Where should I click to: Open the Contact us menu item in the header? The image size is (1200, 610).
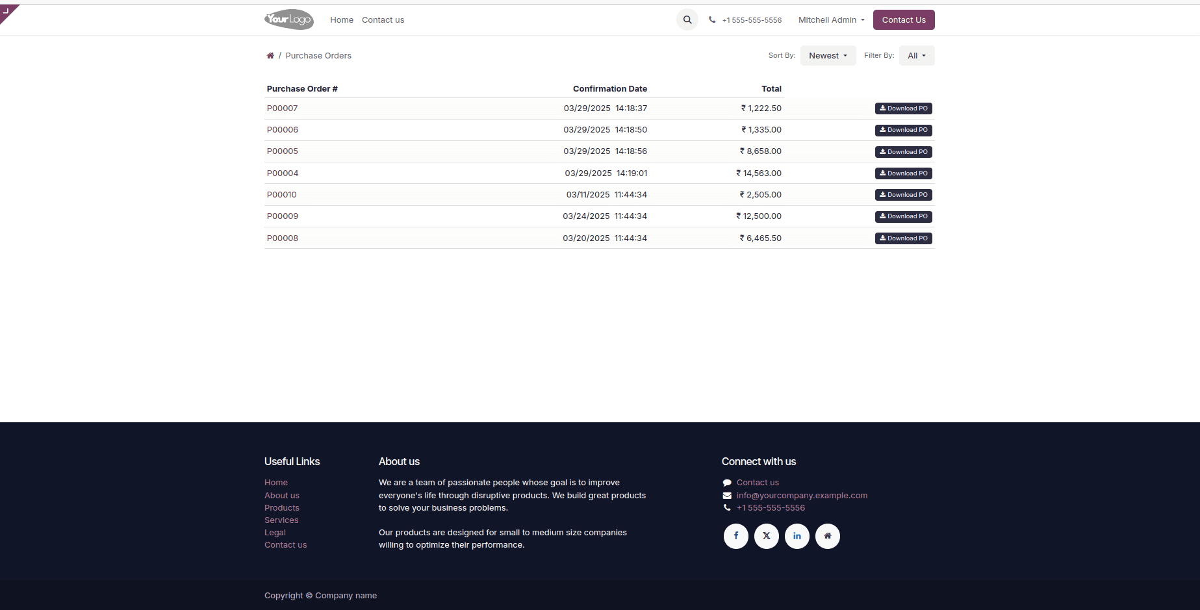tap(383, 20)
